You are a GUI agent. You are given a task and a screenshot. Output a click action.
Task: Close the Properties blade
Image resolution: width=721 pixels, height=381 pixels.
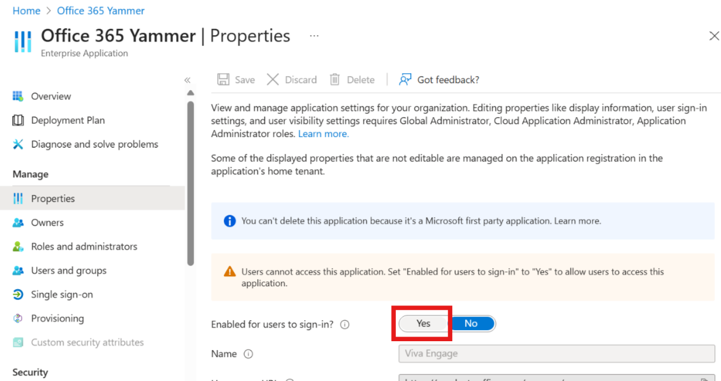714,36
